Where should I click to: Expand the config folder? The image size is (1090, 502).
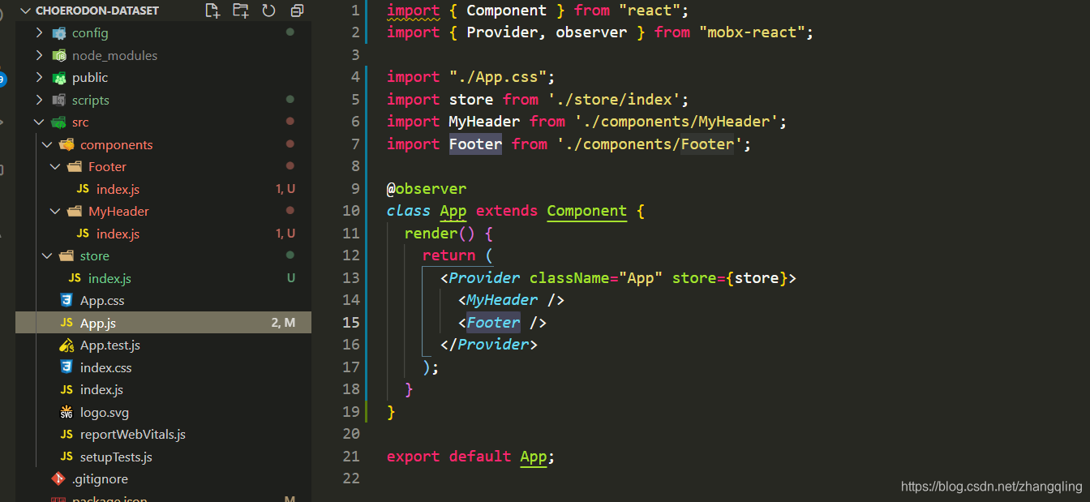[x=39, y=33]
